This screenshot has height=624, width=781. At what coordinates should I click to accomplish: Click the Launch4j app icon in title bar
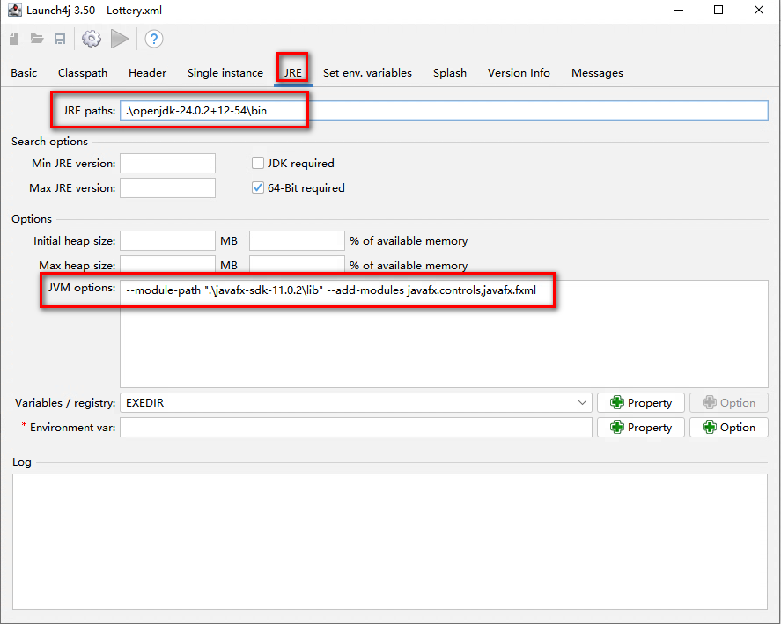point(15,10)
